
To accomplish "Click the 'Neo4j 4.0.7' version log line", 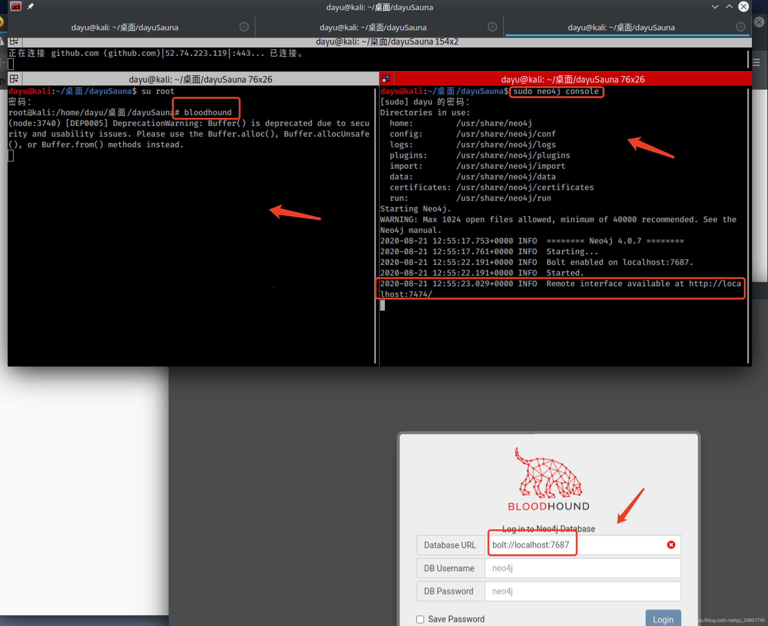I will (532, 241).
